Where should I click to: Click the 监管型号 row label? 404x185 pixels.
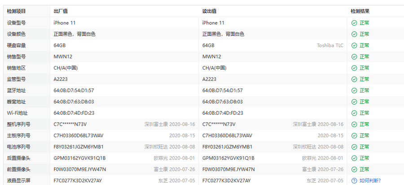16,79
